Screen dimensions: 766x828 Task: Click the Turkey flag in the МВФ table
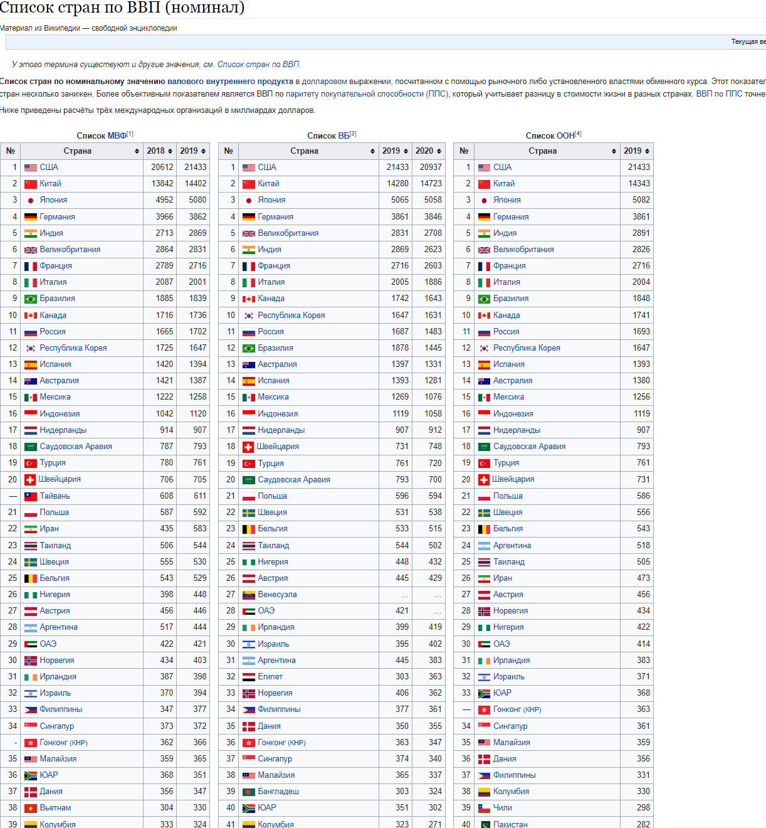[31, 463]
